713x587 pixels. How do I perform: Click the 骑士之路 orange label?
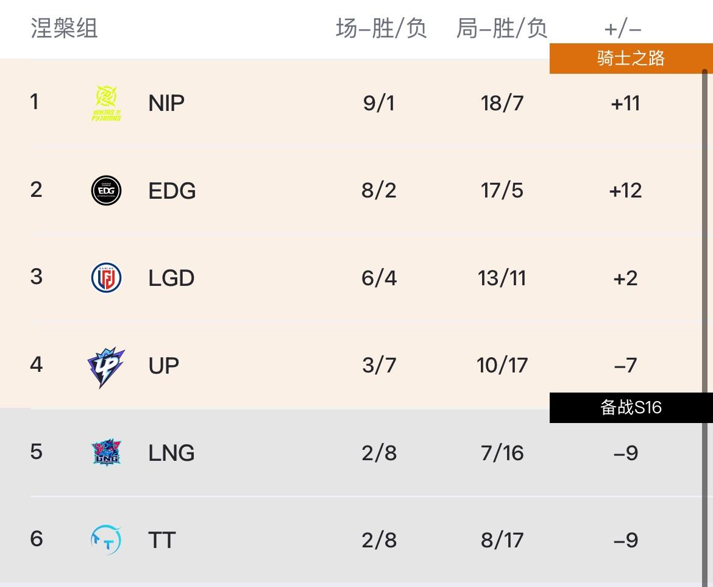631,59
